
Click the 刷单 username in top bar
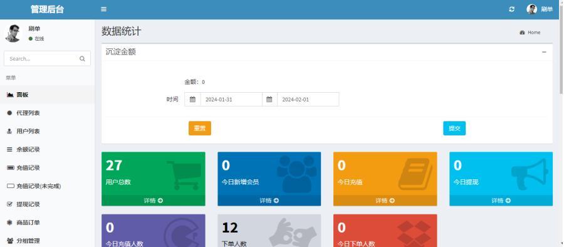tap(546, 9)
